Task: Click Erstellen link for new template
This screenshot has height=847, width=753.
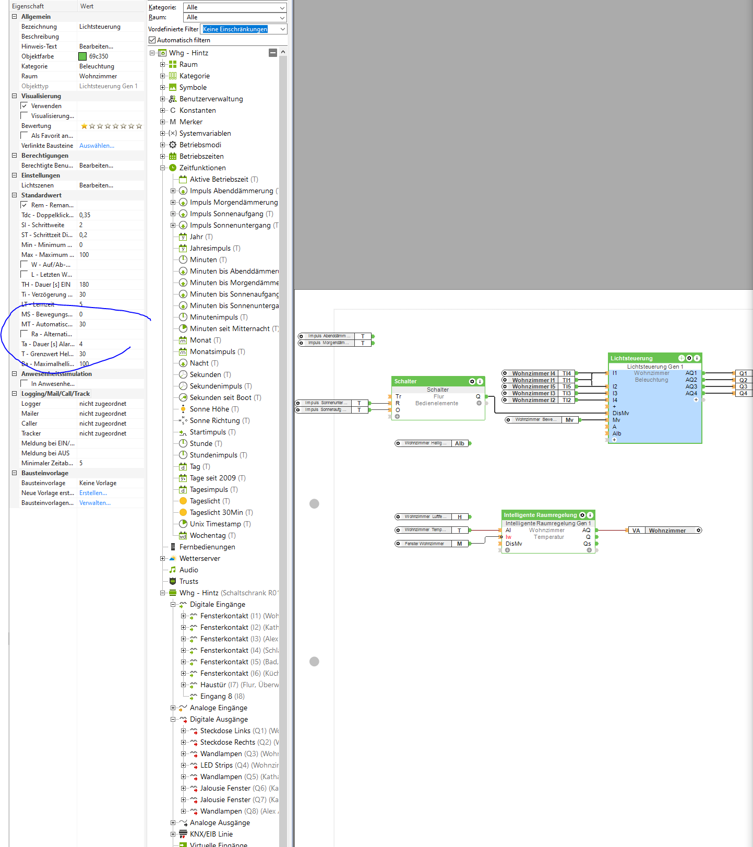Action: [x=93, y=493]
